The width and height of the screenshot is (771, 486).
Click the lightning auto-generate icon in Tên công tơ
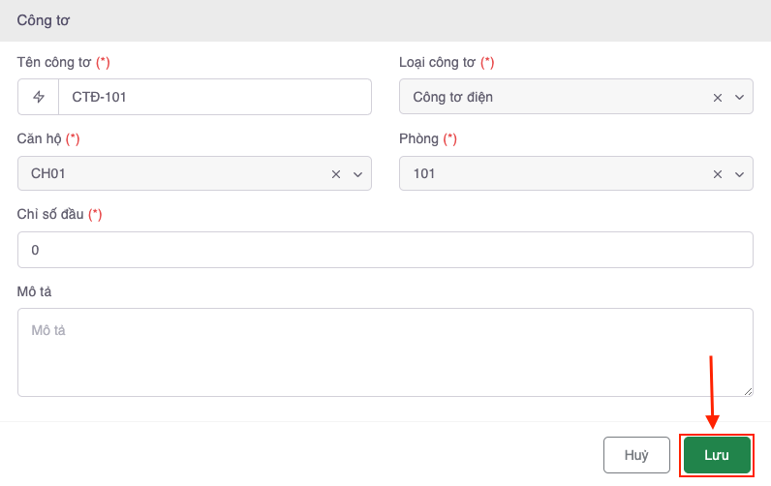pyautogui.click(x=39, y=97)
